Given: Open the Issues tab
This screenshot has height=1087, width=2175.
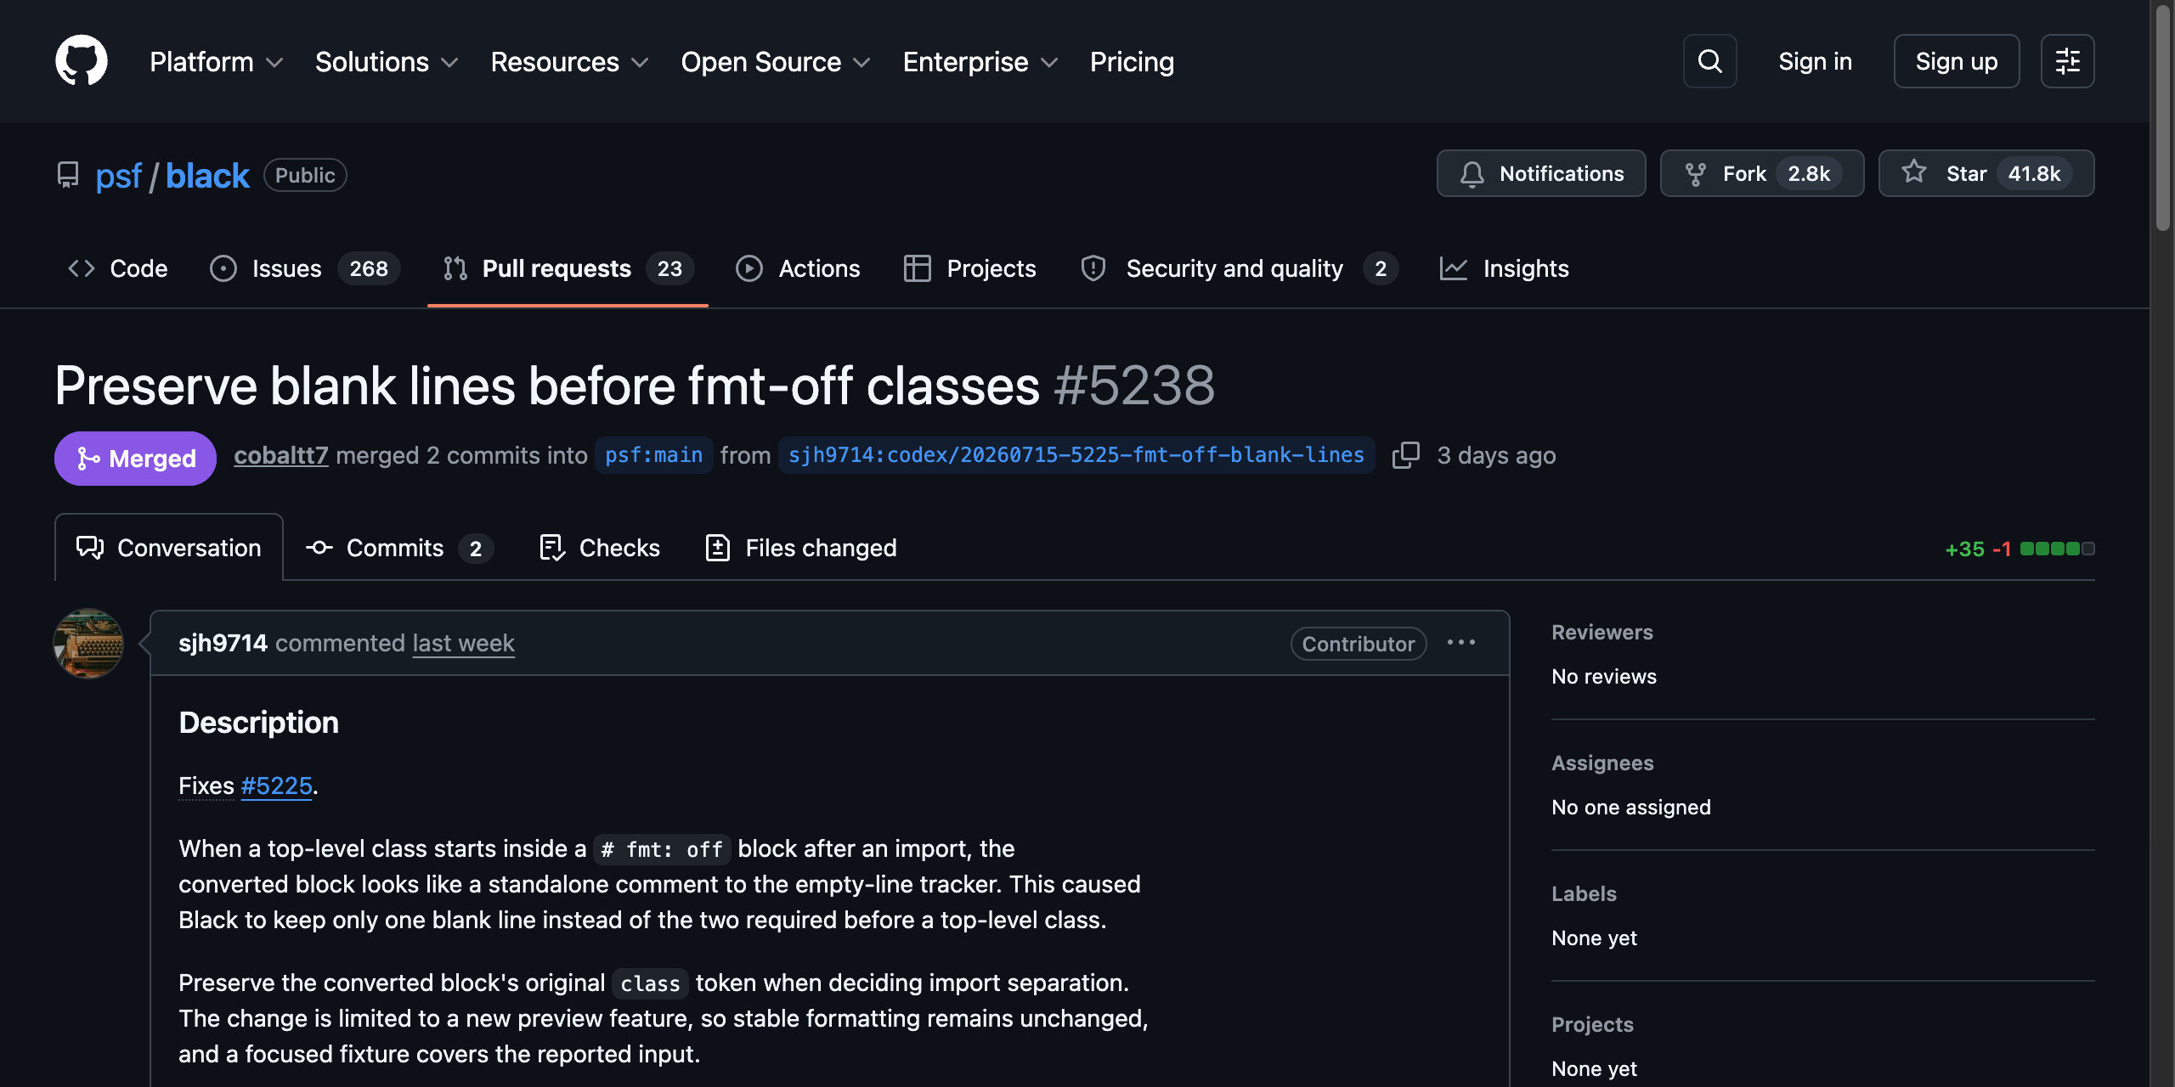Looking at the screenshot, I should coord(304,268).
